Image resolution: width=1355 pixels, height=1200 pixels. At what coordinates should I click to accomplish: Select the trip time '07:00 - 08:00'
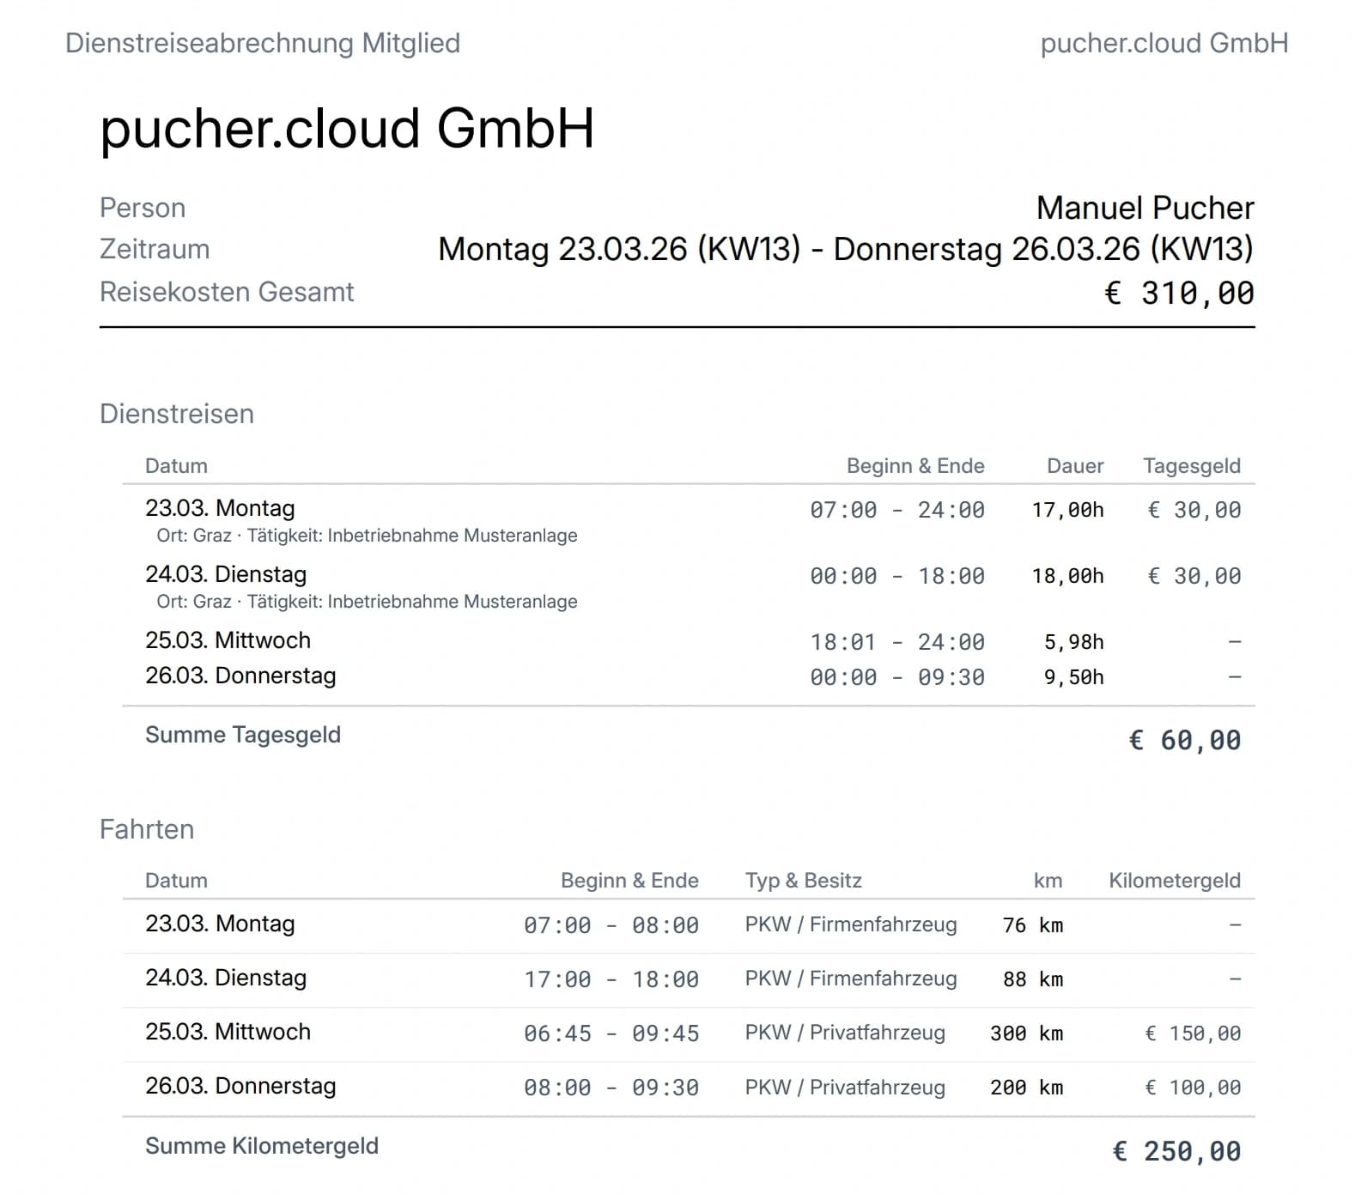tap(611, 925)
